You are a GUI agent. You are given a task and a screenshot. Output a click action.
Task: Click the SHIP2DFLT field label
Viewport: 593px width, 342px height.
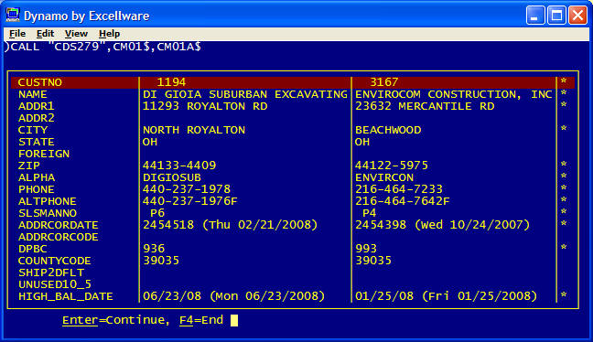click(x=51, y=273)
